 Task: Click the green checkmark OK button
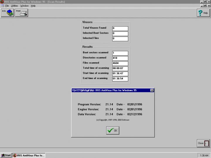113,130
